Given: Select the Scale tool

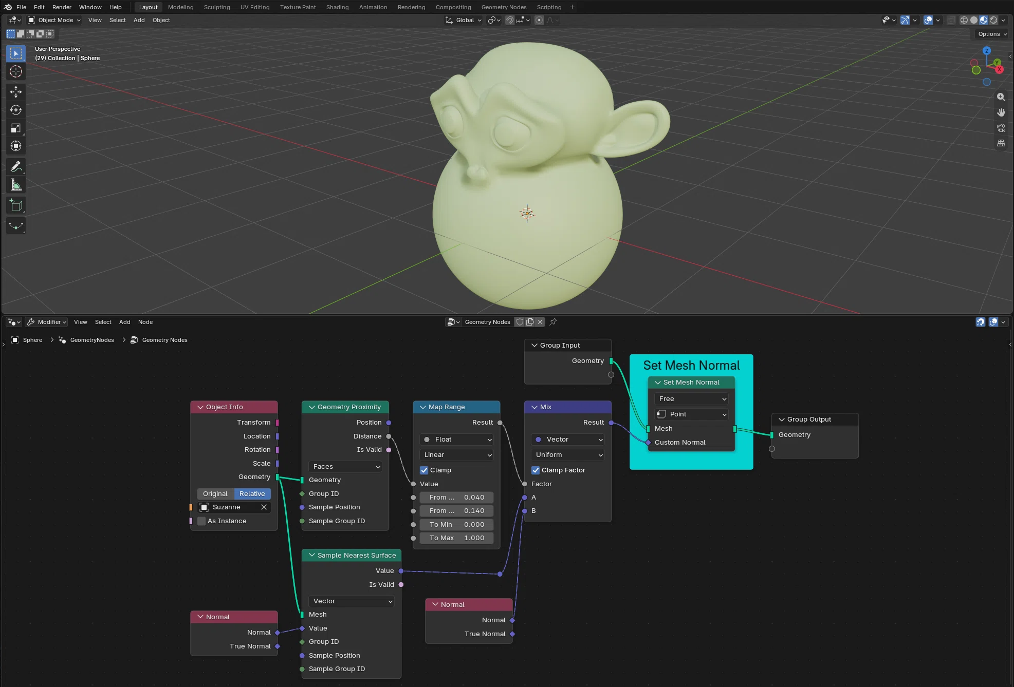Looking at the screenshot, I should [16, 128].
